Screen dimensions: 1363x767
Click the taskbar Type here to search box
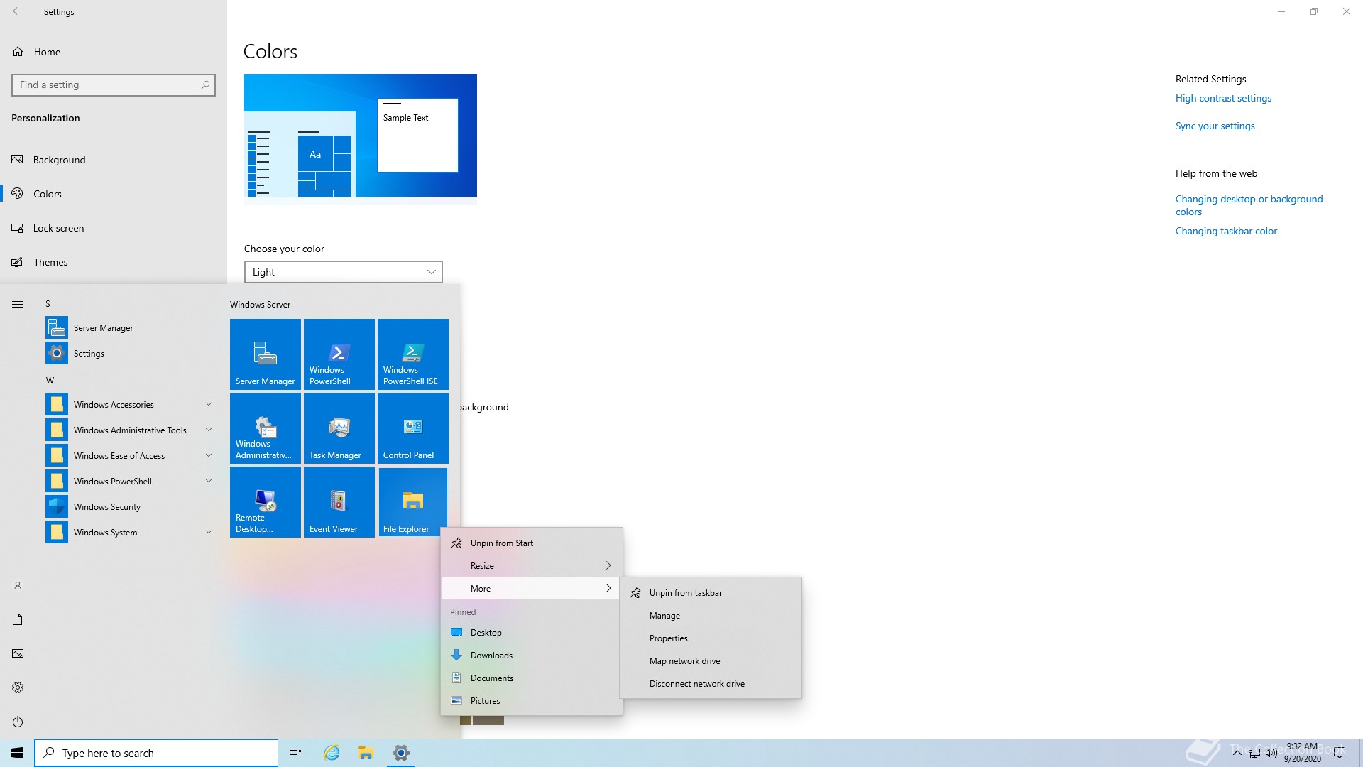(156, 753)
